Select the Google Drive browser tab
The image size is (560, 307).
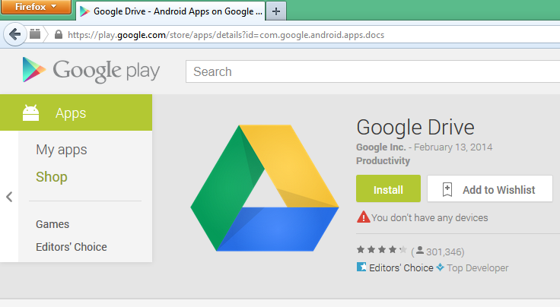(170, 11)
